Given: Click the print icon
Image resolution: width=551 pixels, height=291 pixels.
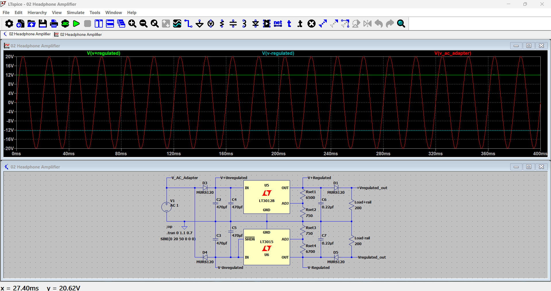Looking at the screenshot, I should click(x=54, y=24).
